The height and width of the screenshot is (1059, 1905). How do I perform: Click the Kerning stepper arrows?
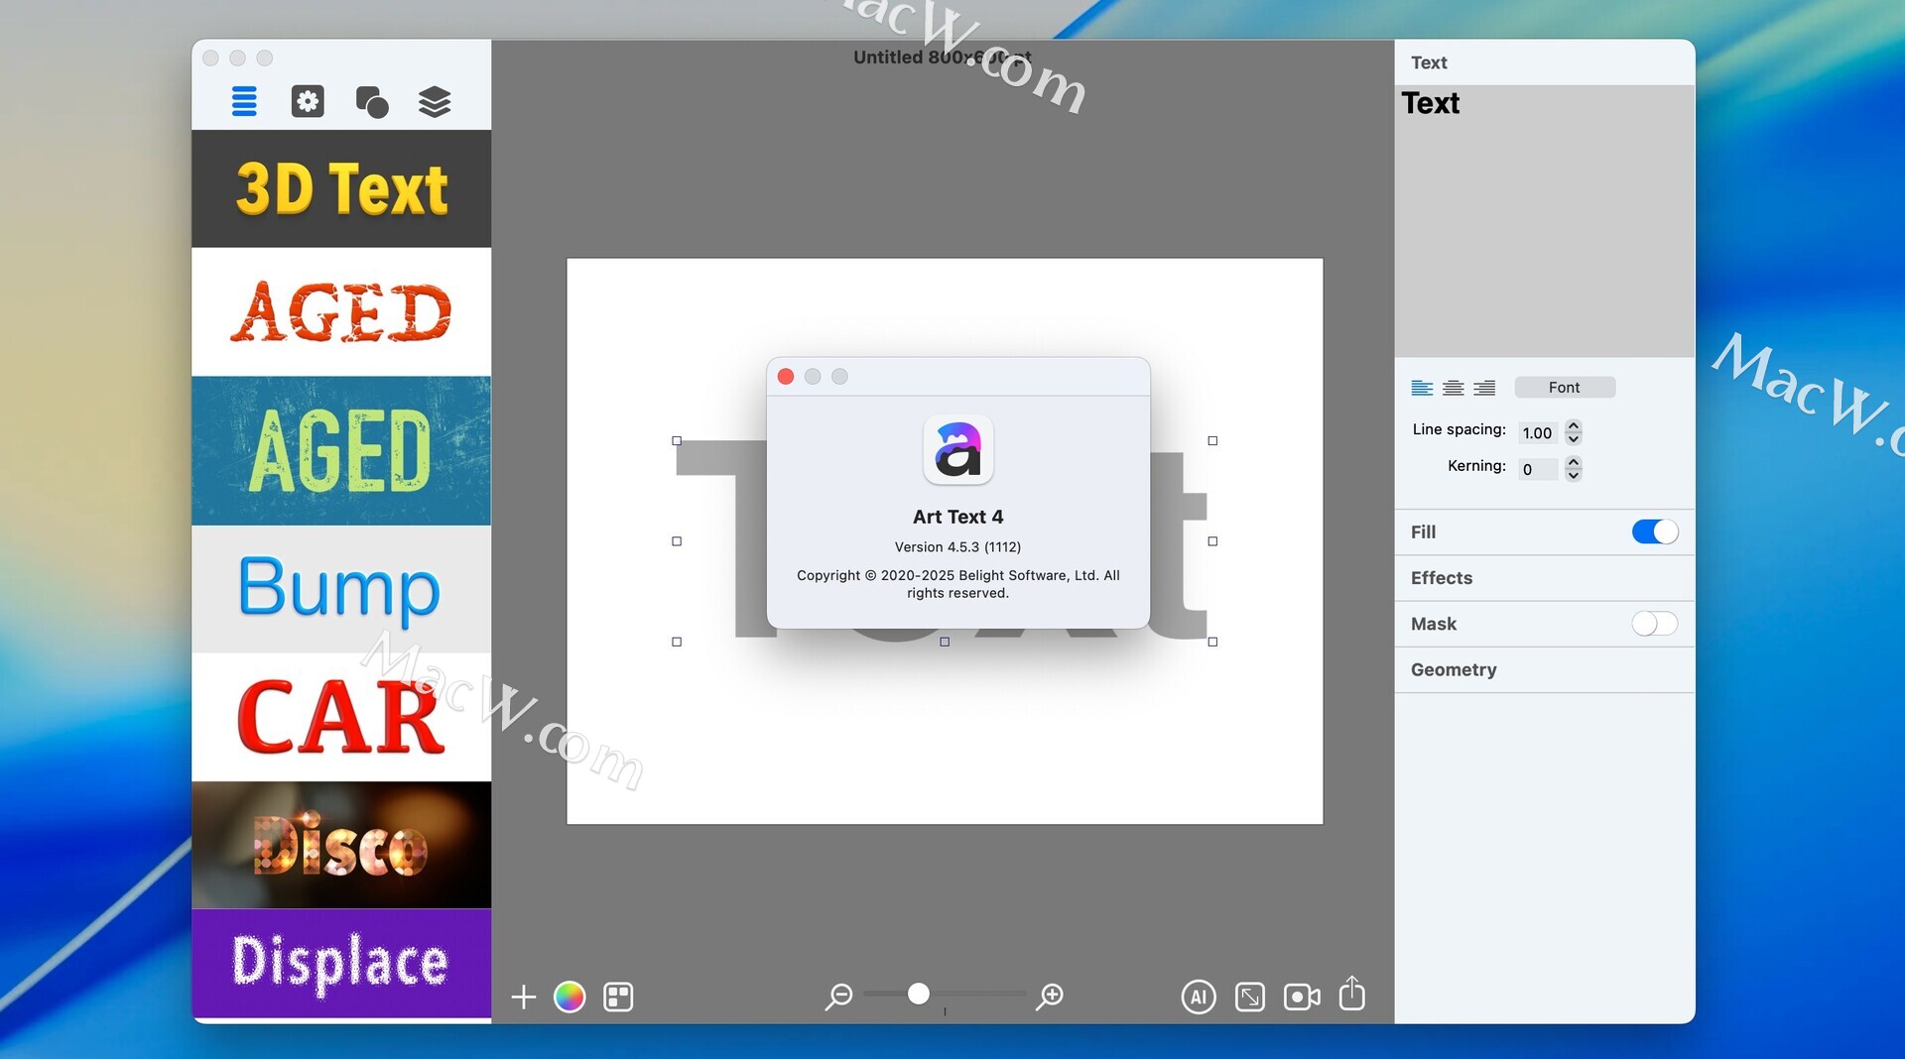coord(1574,469)
